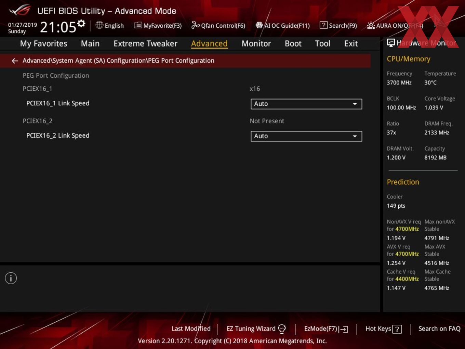Click Last Modified

point(191,329)
